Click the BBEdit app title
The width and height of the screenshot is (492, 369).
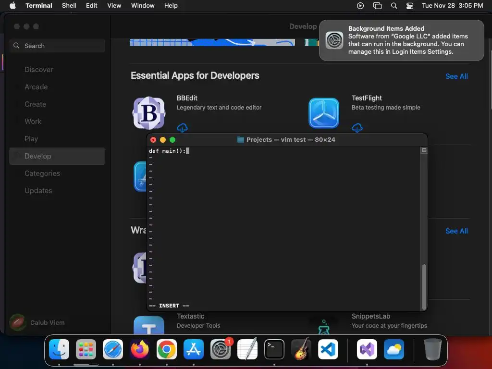point(187,98)
